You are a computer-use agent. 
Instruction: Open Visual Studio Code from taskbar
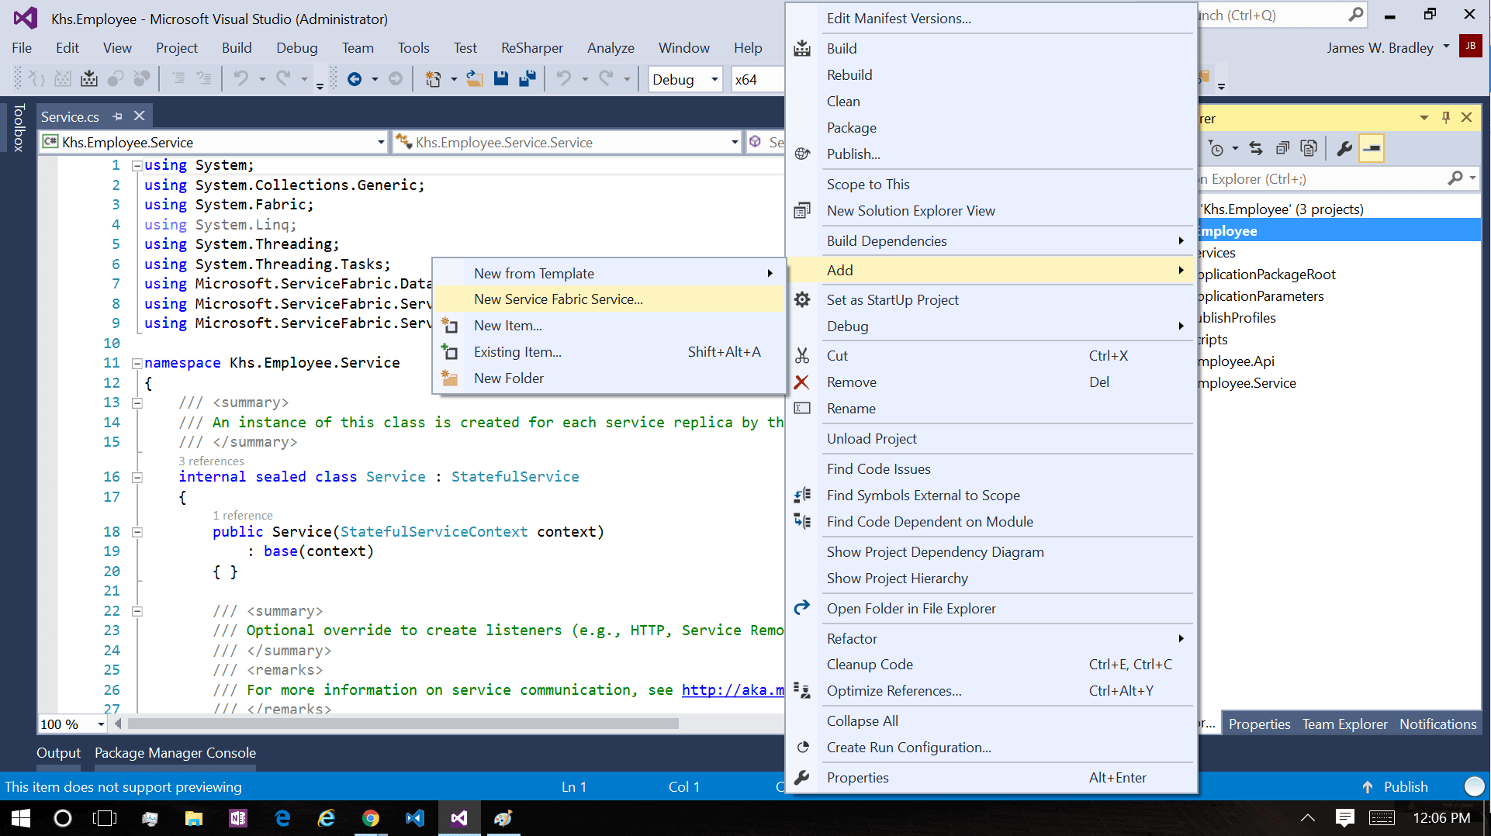click(415, 818)
